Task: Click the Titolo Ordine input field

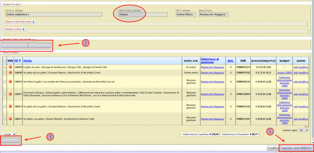Action: coord(53,14)
